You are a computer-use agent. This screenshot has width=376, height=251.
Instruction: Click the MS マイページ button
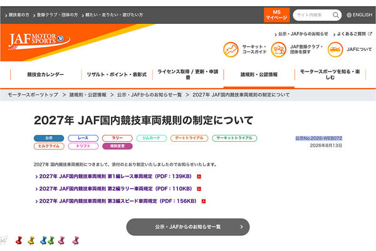pyautogui.click(x=277, y=15)
